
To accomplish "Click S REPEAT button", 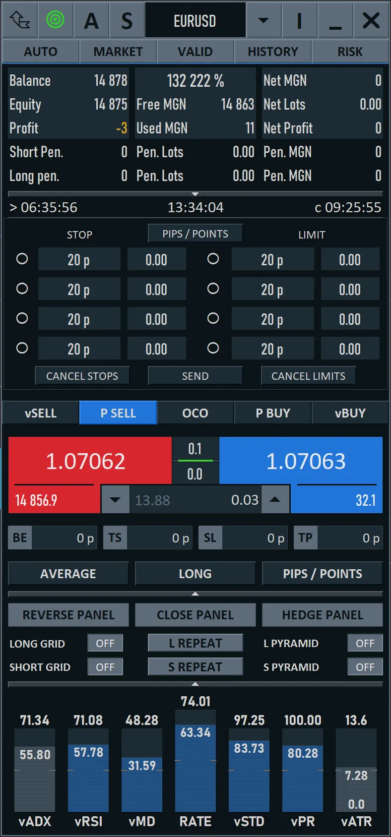I will click(x=195, y=667).
